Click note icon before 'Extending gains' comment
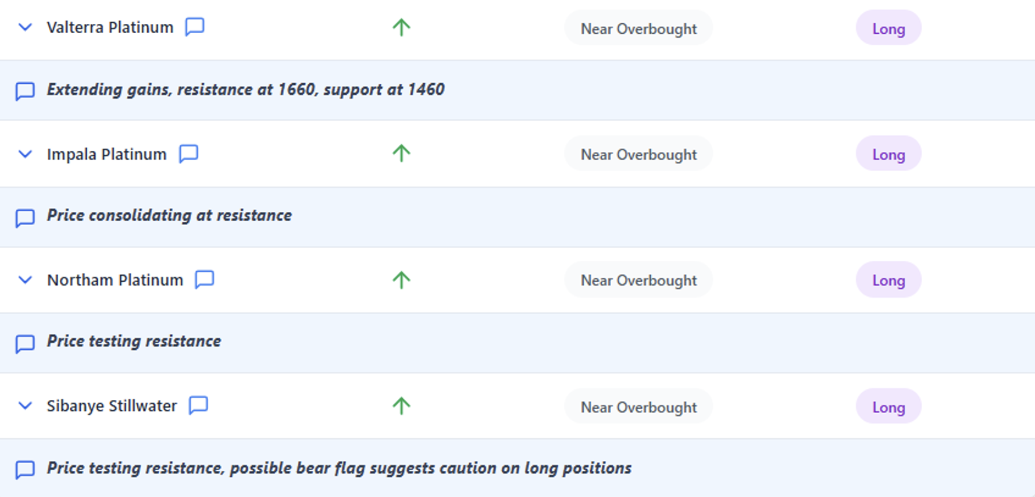The image size is (1035, 497). coord(25,91)
